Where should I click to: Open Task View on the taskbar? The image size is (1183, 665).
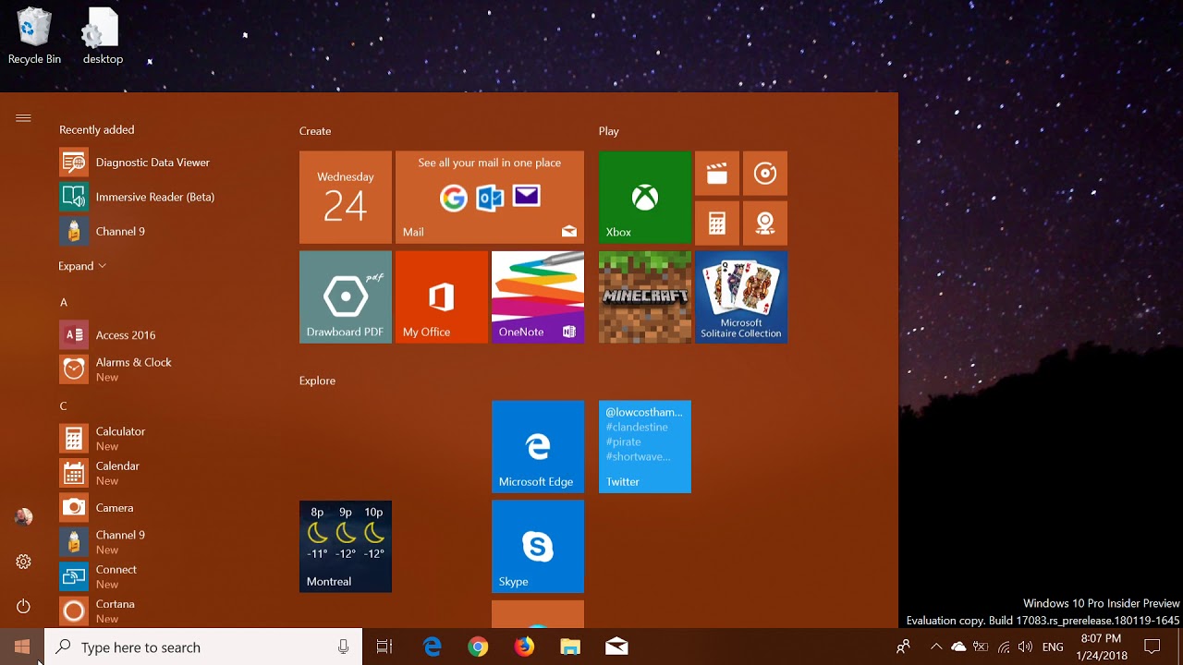(384, 647)
